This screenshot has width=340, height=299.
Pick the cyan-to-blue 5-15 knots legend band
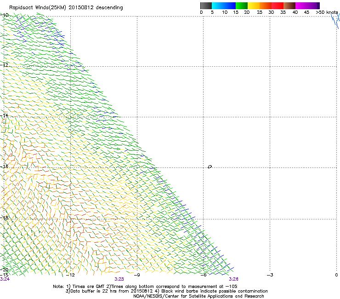224,6
